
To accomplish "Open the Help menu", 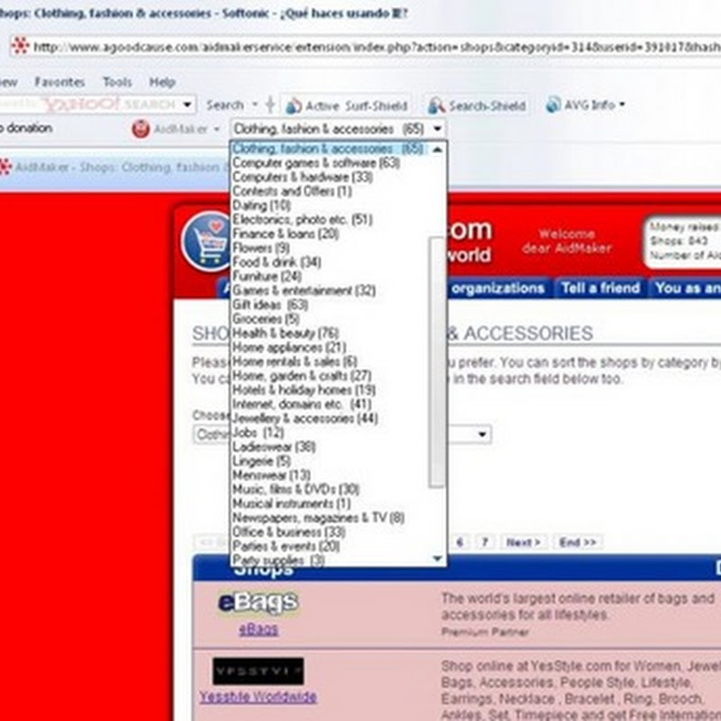I will pos(162,82).
